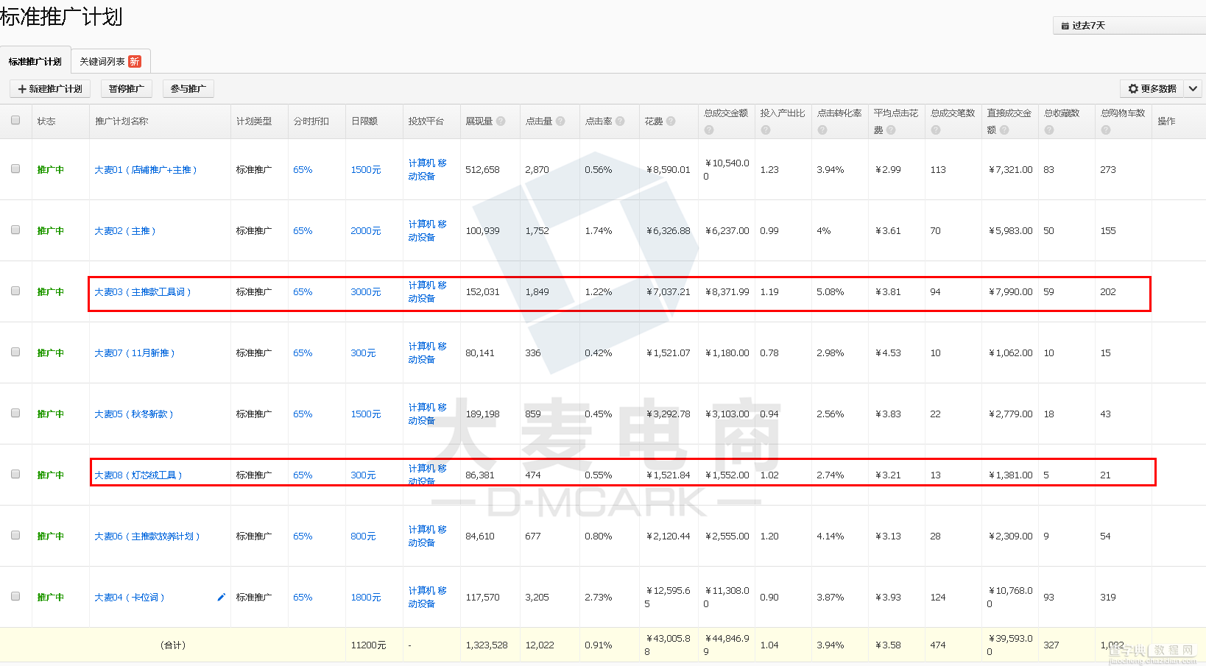Click the help icon next to 展现量 header

[x=501, y=121]
